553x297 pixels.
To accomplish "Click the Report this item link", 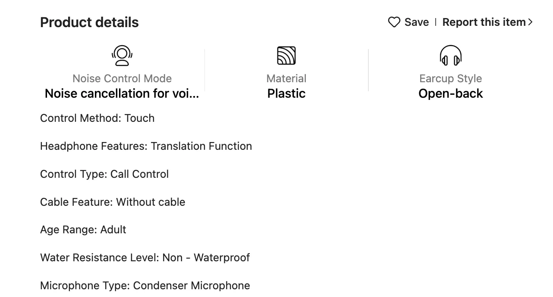I will [x=484, y=22].
